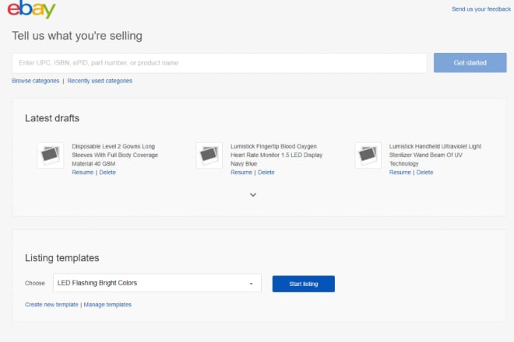Click the Get started button
Screen dimensions: 514x342
(470, 63)
